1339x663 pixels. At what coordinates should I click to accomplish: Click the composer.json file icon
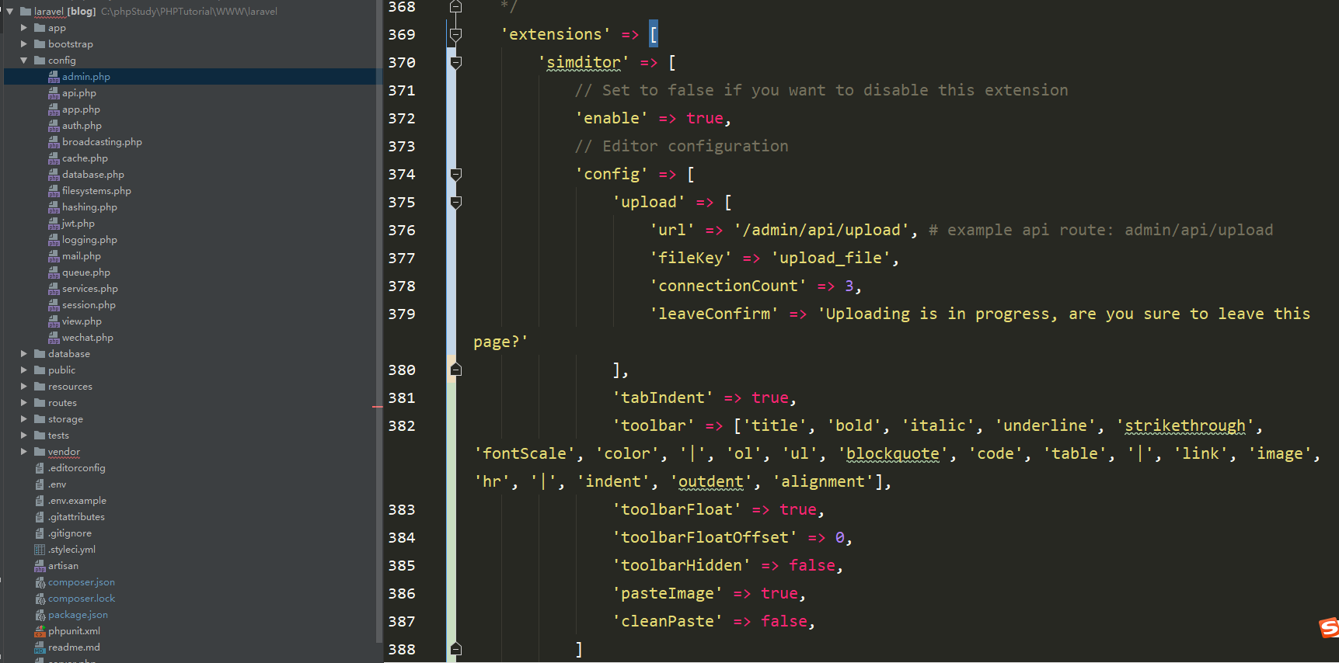click(40, 581)
